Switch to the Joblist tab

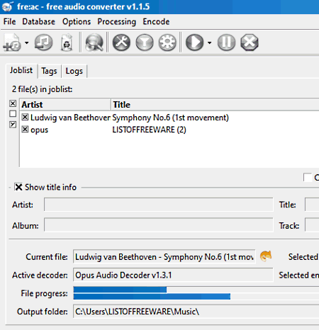(x=21, y=71)
